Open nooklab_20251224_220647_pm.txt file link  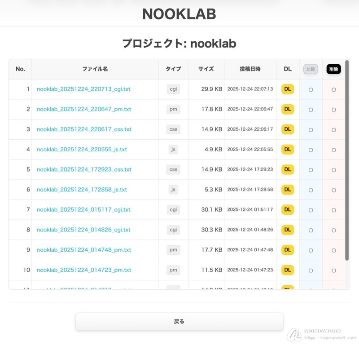(x=84, y=109)
